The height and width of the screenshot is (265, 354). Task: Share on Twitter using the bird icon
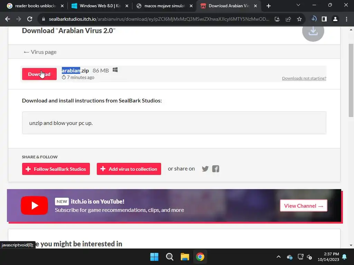[205, 169]
